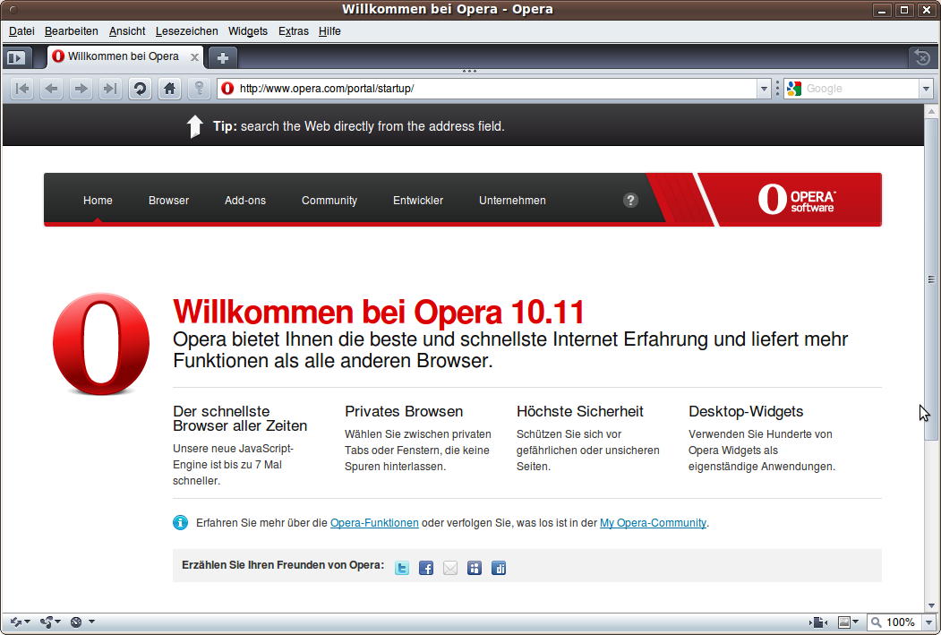Close the Willkommen bei Opera tab

coord(194,57)
